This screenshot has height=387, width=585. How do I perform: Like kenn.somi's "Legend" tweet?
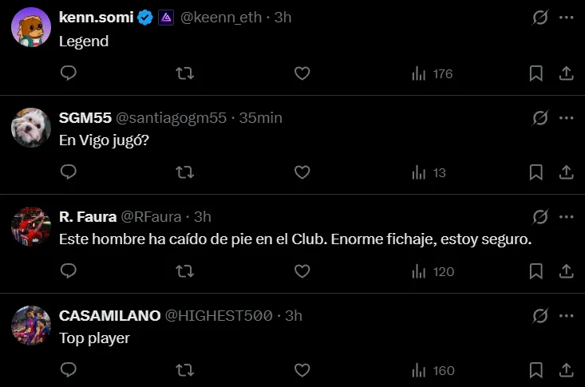point(302,73)
